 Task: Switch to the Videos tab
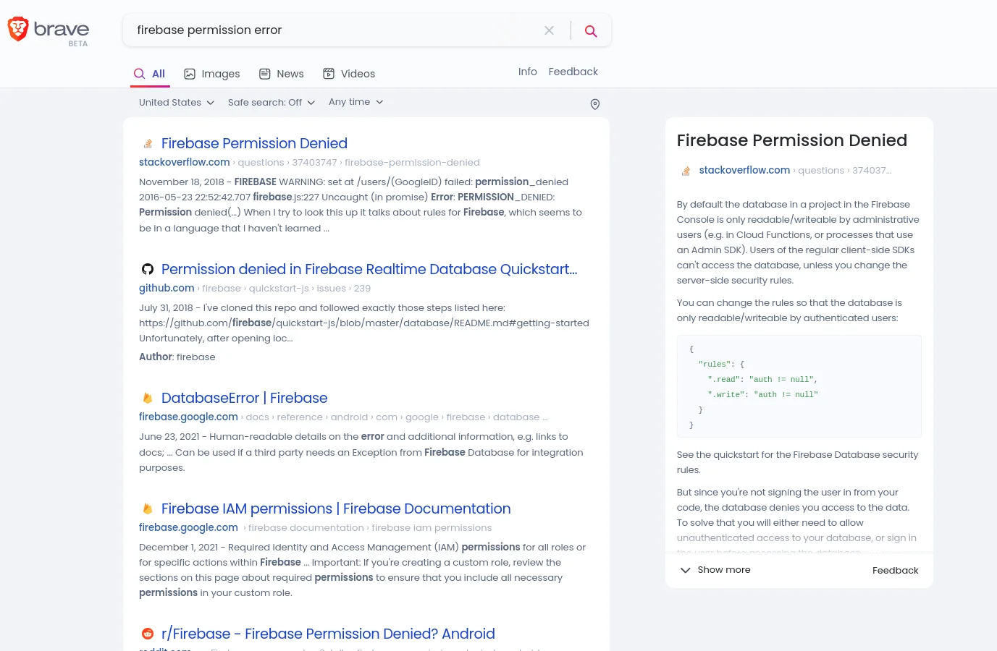[349, 74]
